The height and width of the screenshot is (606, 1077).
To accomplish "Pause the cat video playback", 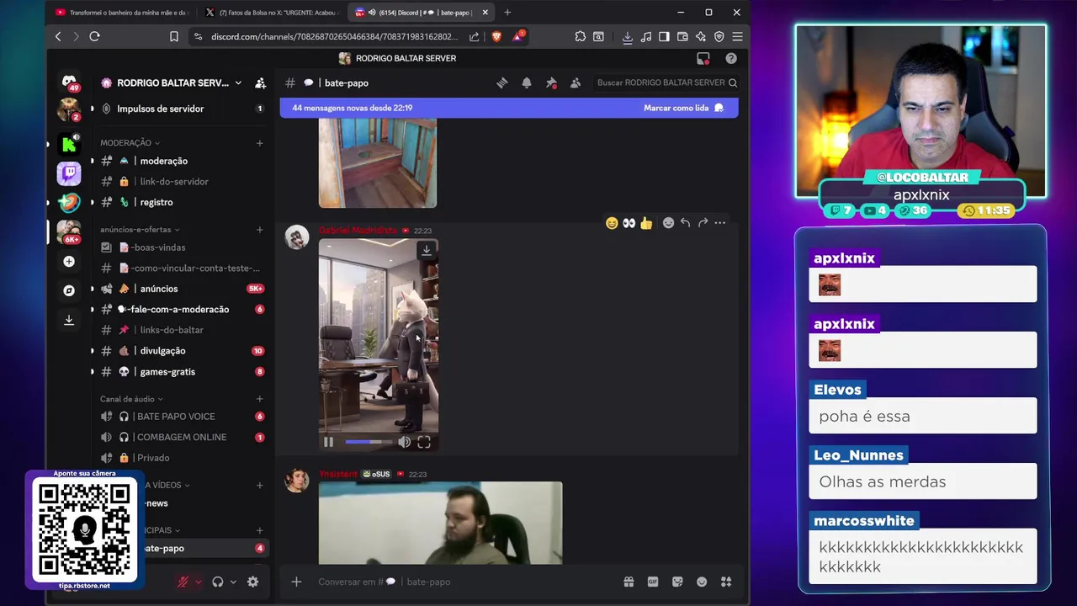I will coord(328,442).
